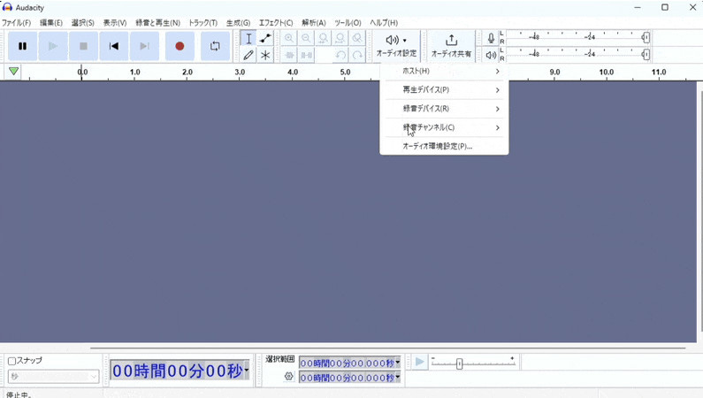Expand the 録音デバイス(R) submenu

444,109
